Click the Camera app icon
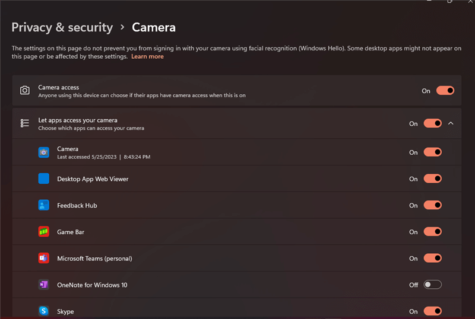Viewport: 475px width, 319px height. click(x=44, y=152)
